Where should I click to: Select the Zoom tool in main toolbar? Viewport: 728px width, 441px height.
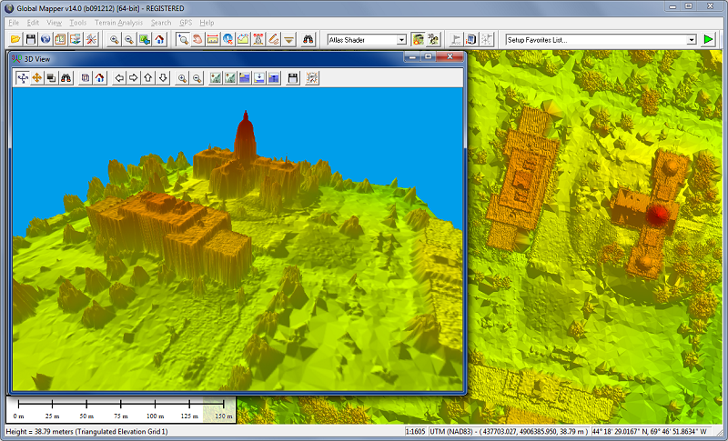(182, 40)
